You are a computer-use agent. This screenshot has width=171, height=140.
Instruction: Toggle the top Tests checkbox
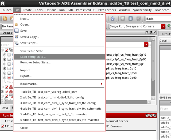[x=7, y=50]
